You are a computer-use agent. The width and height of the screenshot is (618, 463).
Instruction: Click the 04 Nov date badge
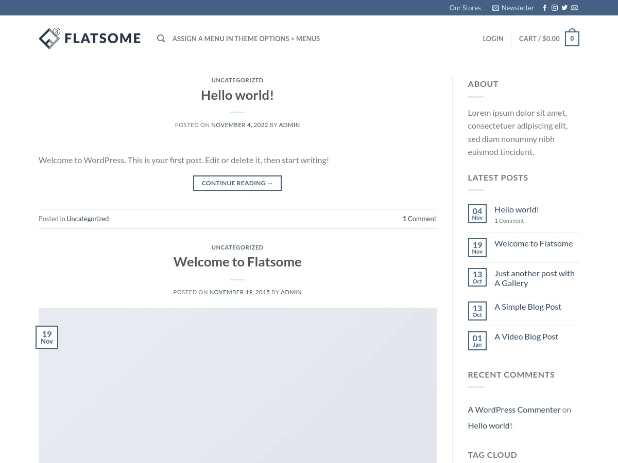click(x=477, y=213)
